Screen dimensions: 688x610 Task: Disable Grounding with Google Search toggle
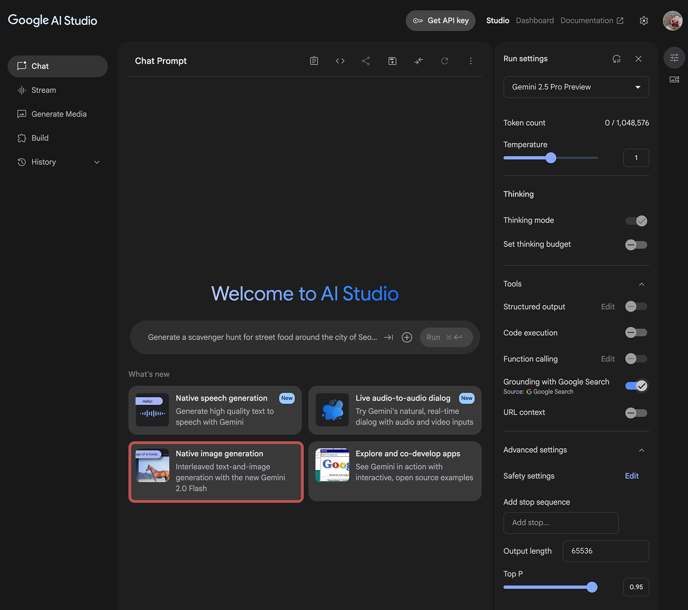636,386
